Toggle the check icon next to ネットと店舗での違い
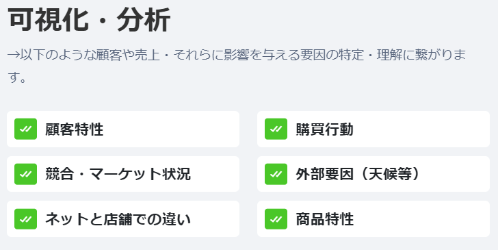This screenshot has width=498, height=250. point(26,218)
